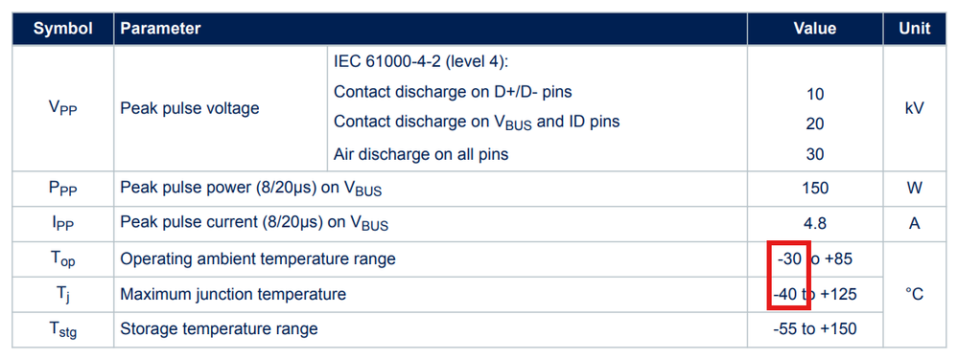Click the PPP symbol cell
The image size is (958, 359).
pyautogui.click(x=62, y=189)
